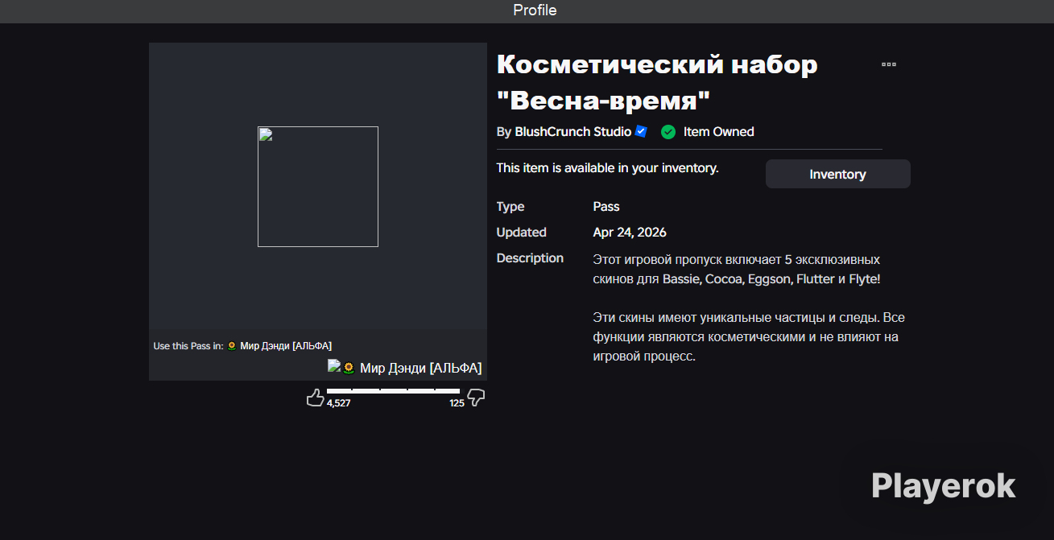The image size is (1054, 540).
Task: Open the large Мир Дэнди [АЛЬФА] game link
Action: pyautogui.click(x=412, y=368)
